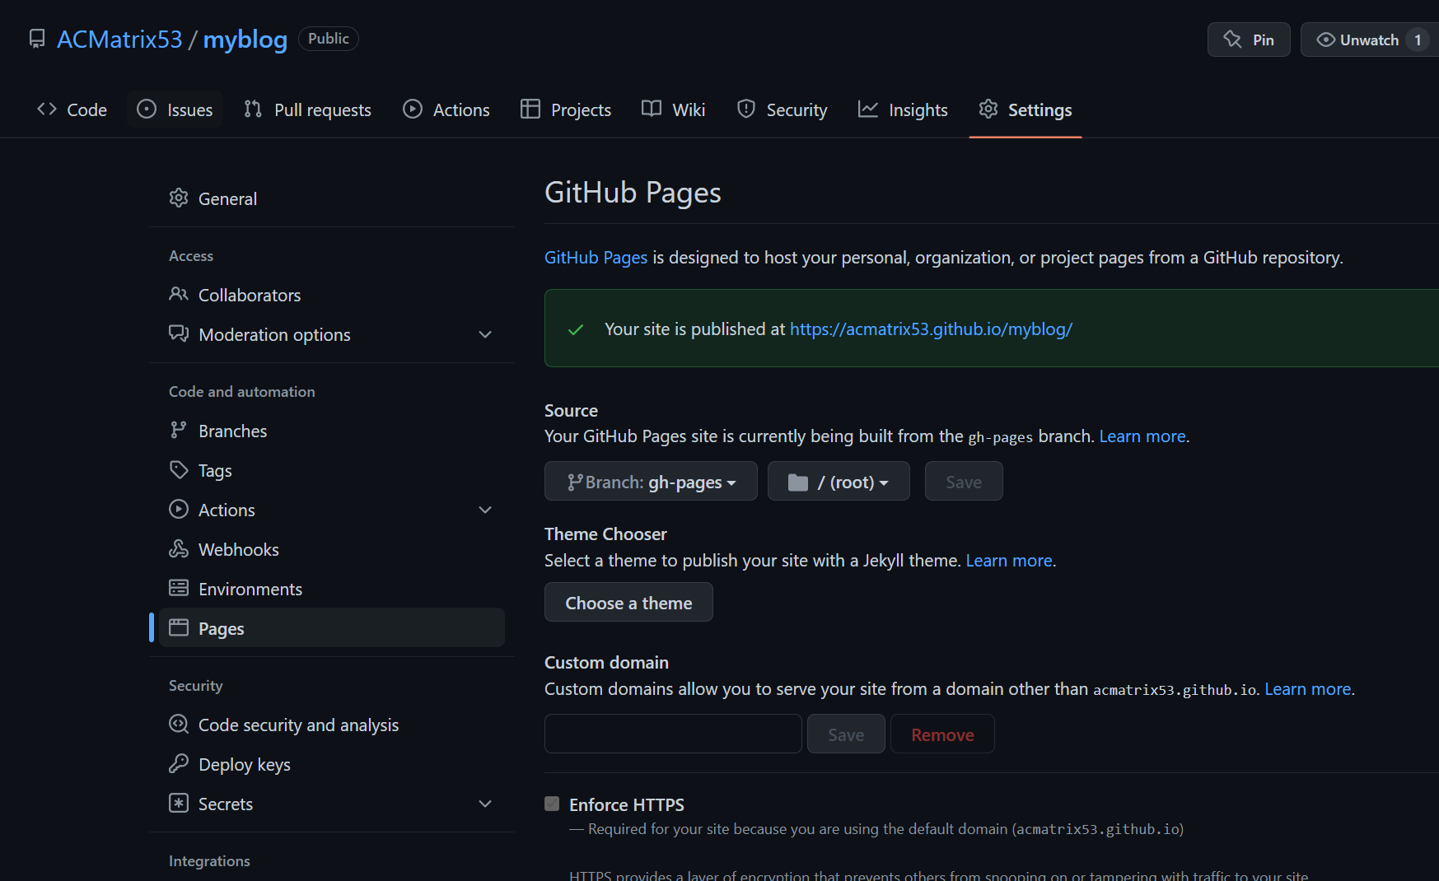Click Learn more link in Source section
This screenshot has height=881, width=1439.
point(1142,436)
